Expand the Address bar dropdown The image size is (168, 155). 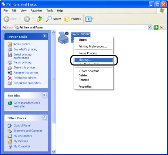150,27
